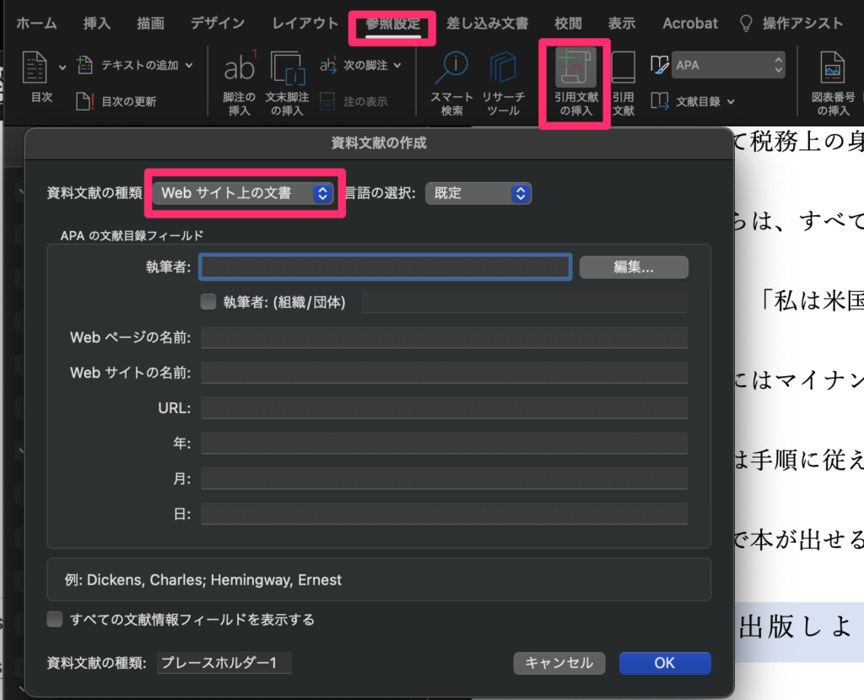
Task: Click the 脚注の挿入 footnote icon
Action: (240, 69)
